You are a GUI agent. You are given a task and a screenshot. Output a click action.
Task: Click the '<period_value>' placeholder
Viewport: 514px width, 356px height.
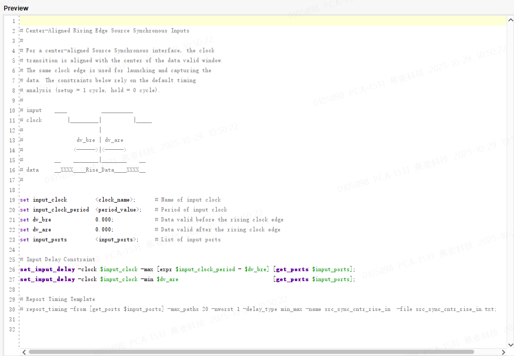[x=118, y=209]
